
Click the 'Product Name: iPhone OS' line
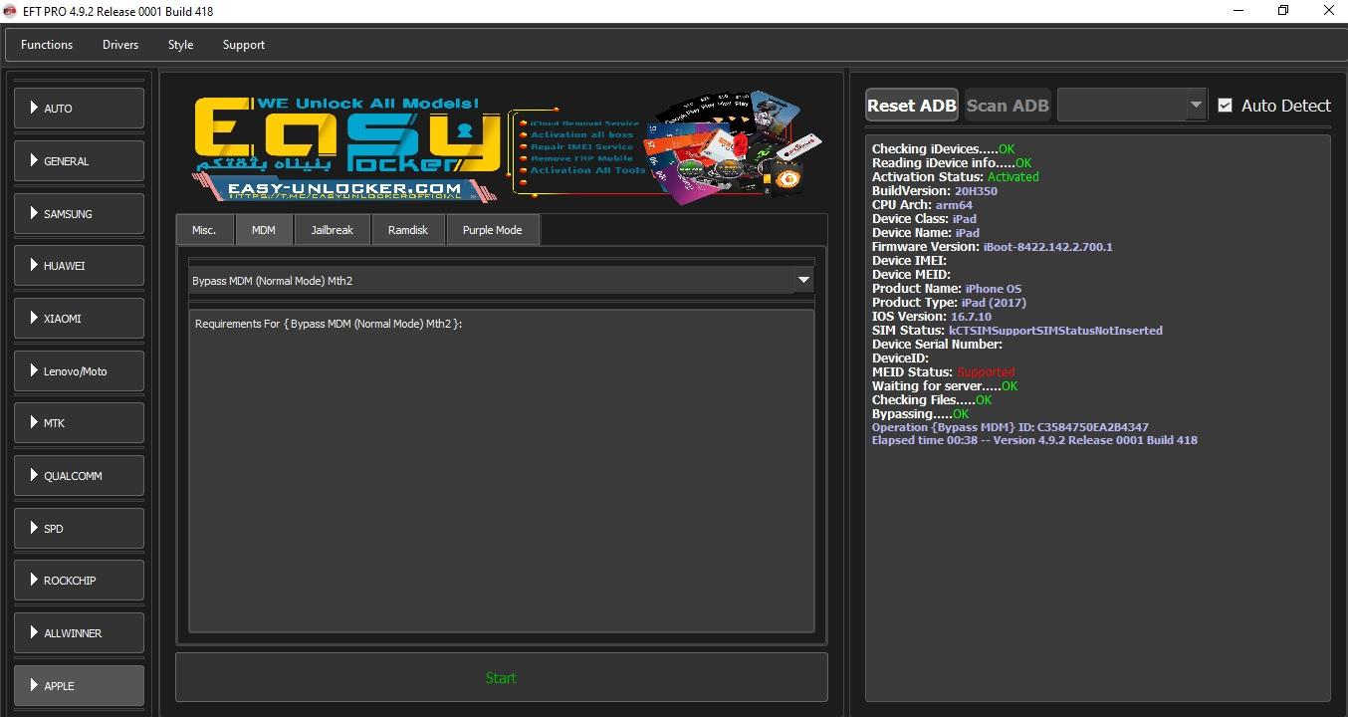[947, 289]
